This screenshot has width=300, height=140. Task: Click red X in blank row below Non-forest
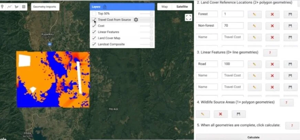[x=272, y=37]
